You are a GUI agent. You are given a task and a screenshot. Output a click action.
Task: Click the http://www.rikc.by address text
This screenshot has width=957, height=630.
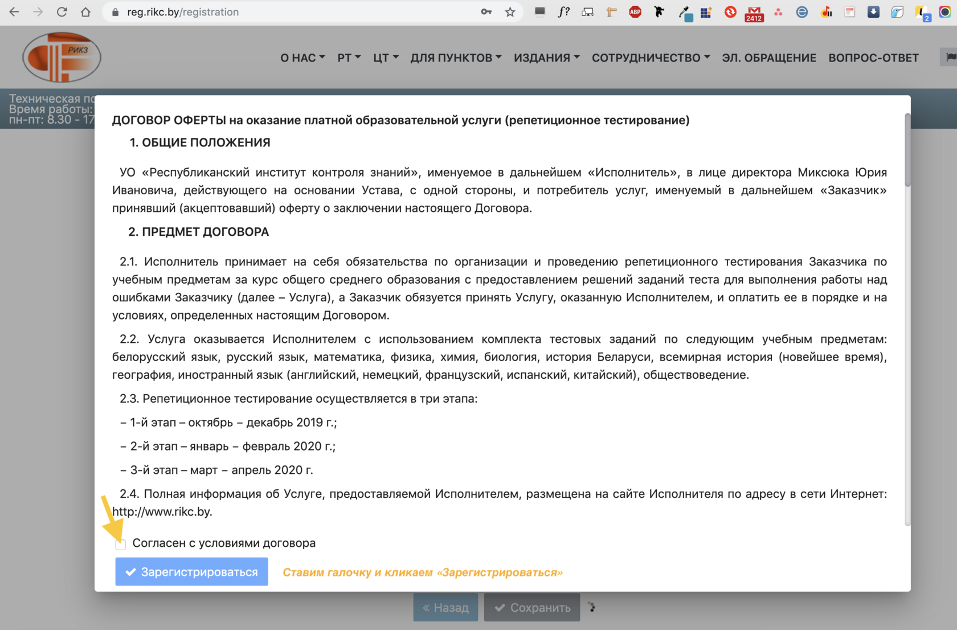coord(162,512)
